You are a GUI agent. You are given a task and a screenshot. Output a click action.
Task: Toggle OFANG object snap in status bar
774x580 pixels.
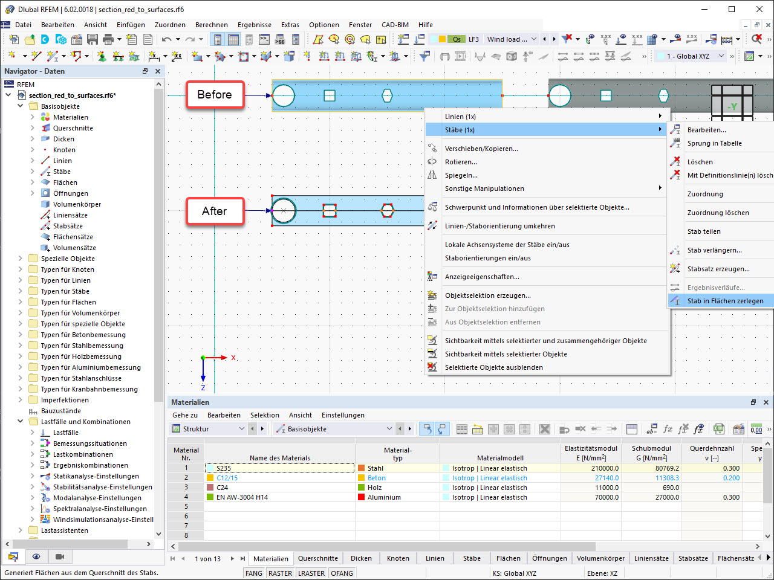tap(342, 573)
